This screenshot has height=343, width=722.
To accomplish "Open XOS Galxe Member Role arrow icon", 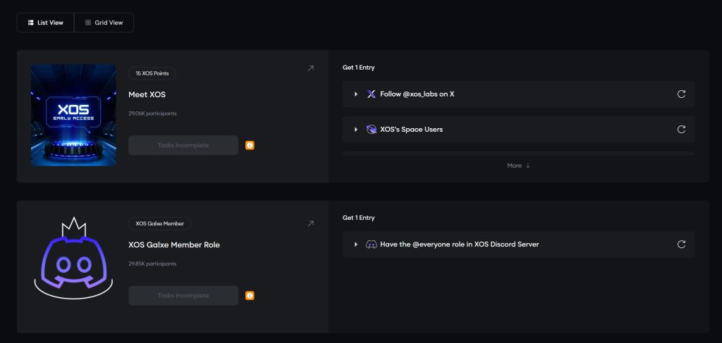I will tap(310, 223).
